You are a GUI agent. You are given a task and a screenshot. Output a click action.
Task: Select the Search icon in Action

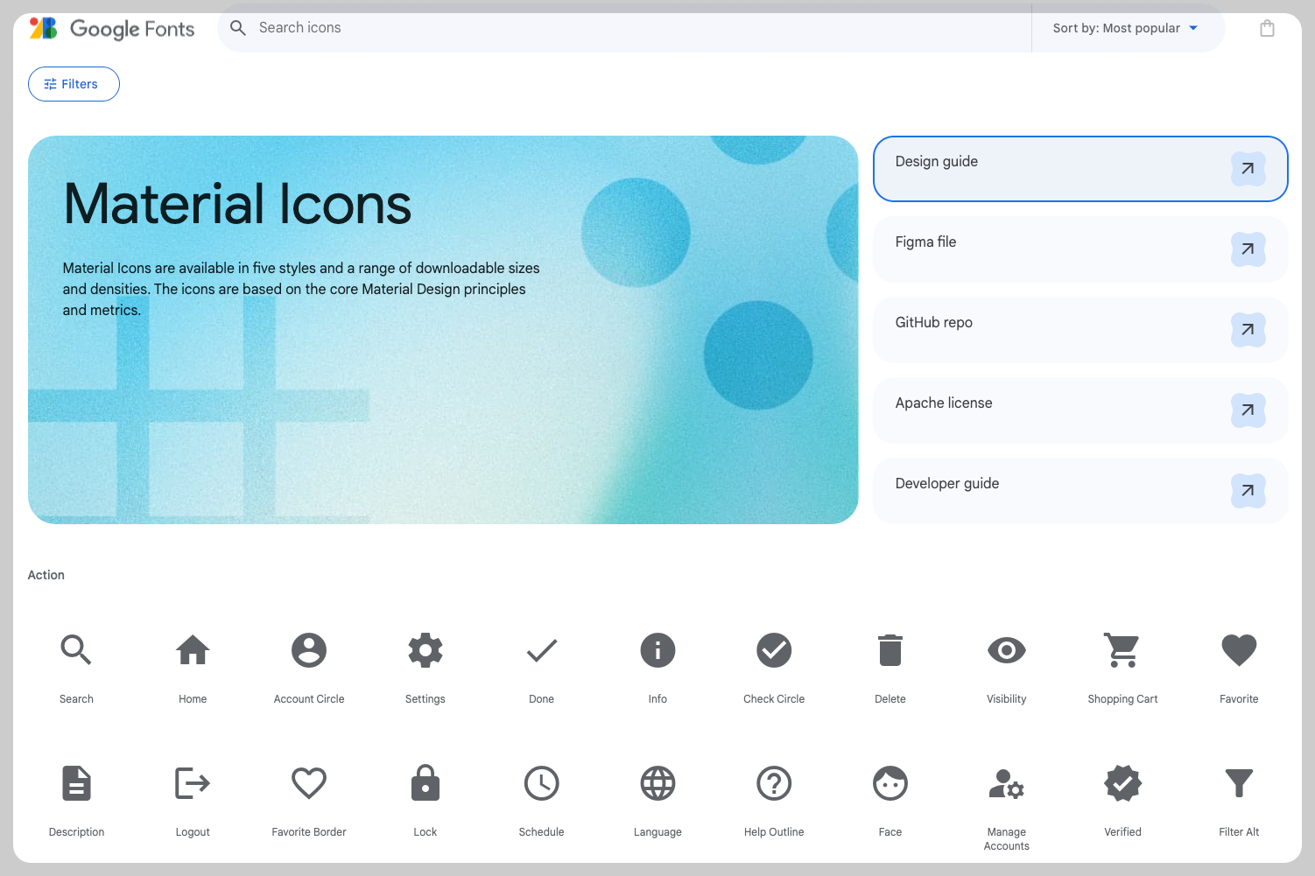76,650
